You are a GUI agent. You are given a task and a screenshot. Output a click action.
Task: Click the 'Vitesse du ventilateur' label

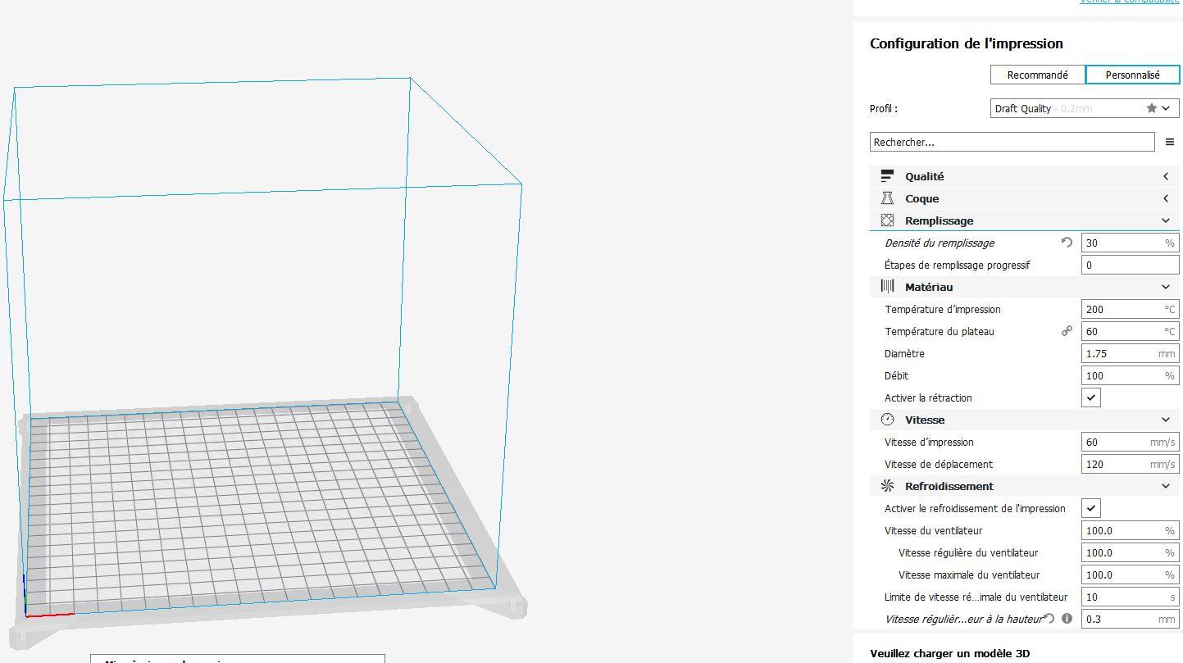pyautogui.click(x=933, y=530)
